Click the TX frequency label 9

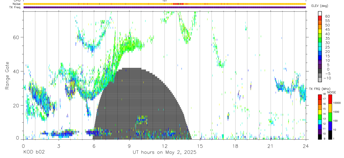click(324, 139)
